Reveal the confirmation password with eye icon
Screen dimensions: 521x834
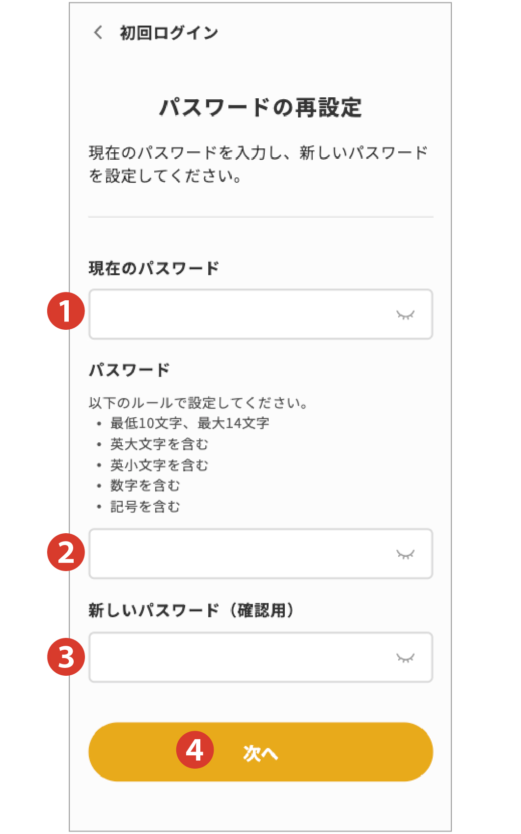[405, 658]
